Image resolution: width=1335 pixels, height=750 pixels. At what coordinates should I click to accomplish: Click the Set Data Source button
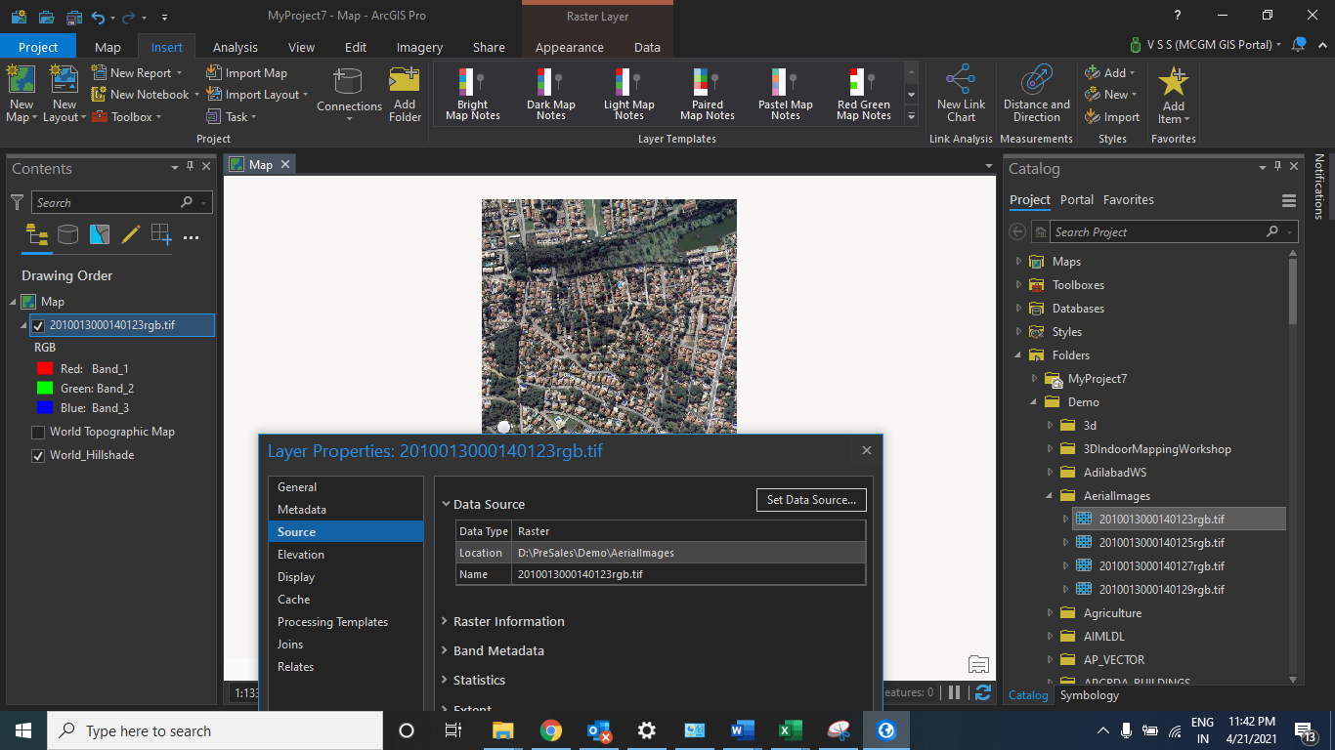(x=810, y=499)
